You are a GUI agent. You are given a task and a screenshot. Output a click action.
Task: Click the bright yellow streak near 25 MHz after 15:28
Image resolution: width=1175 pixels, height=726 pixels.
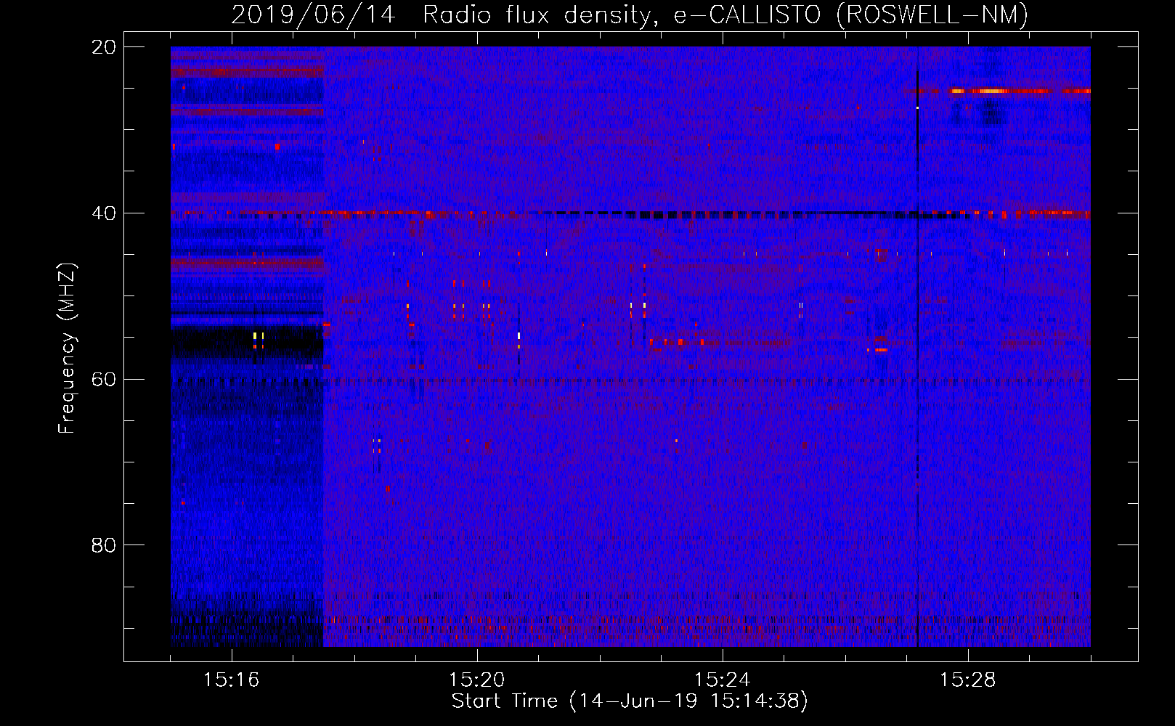(992, 91)
